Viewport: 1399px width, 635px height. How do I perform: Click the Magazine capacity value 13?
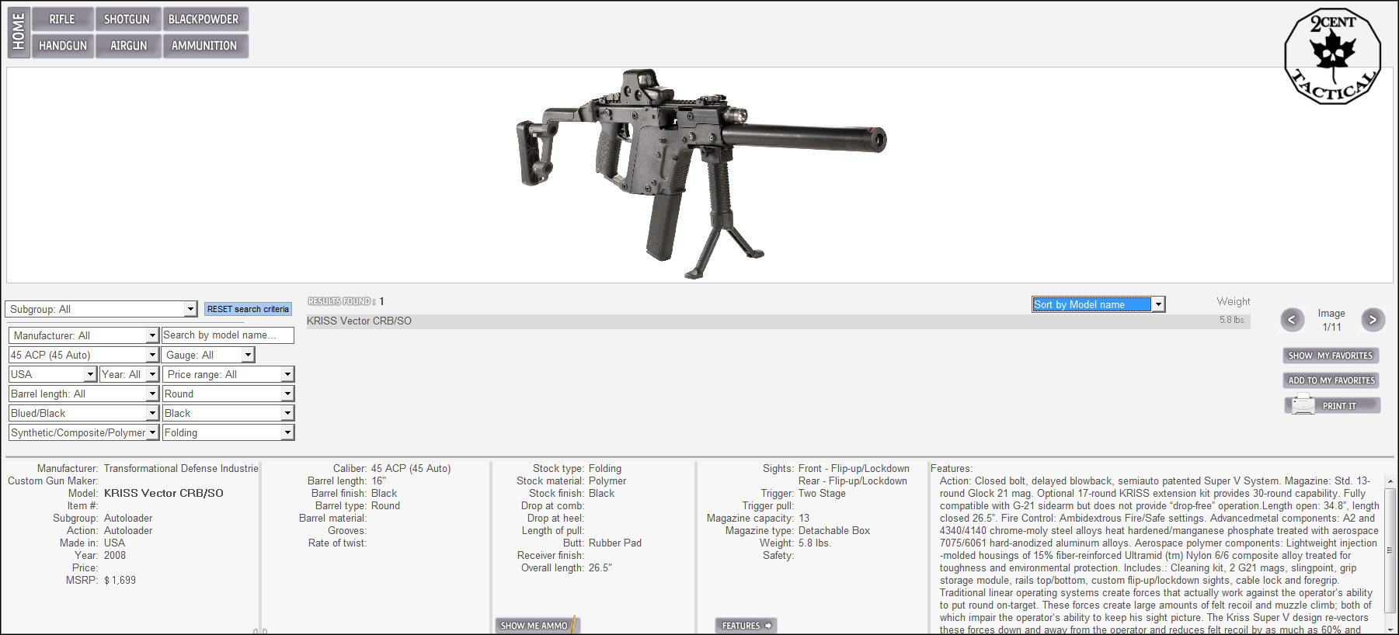804,518
